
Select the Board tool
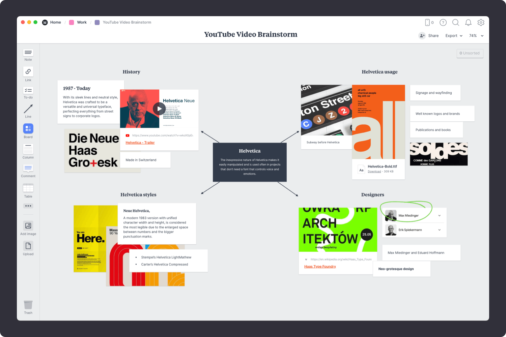coord(28,131)
